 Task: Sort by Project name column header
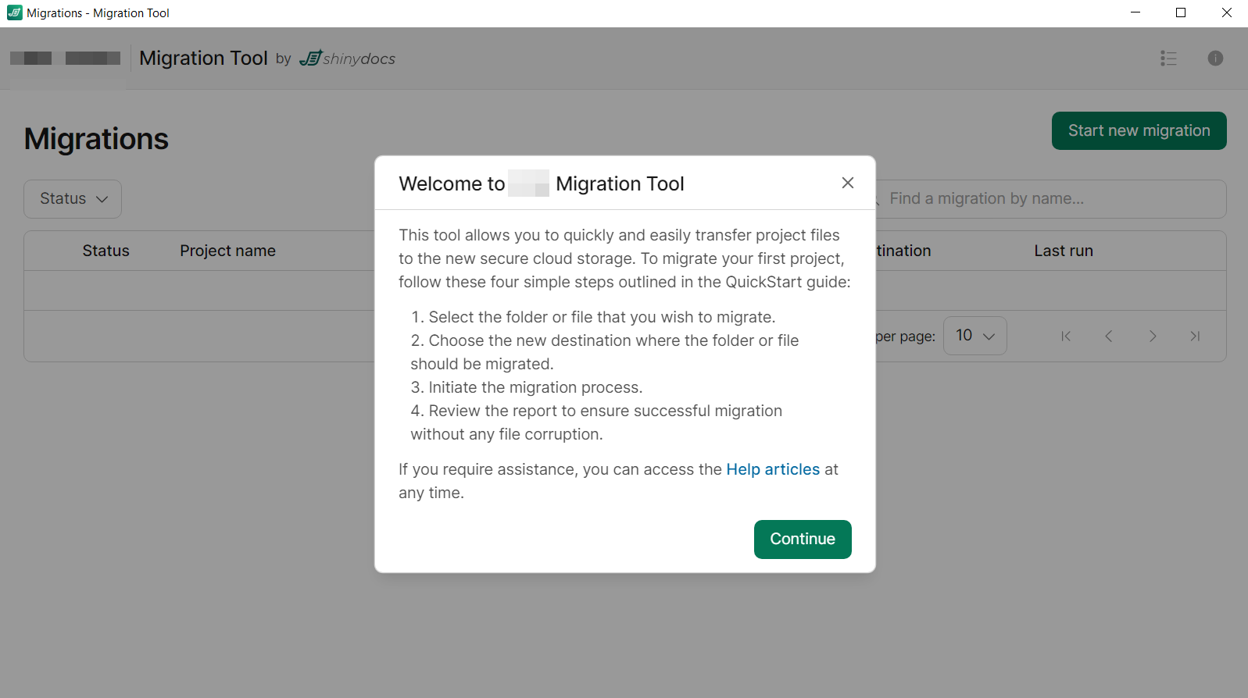click(227, 251)
